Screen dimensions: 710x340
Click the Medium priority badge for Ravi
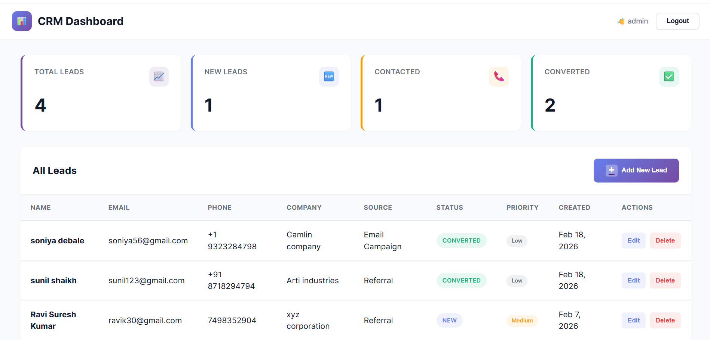pos(522,320)
